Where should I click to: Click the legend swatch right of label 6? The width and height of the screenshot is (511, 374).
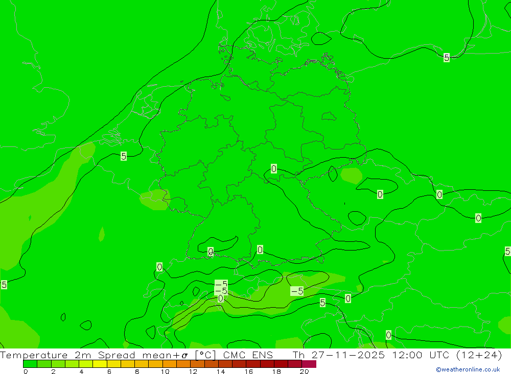tap(114, 364)
